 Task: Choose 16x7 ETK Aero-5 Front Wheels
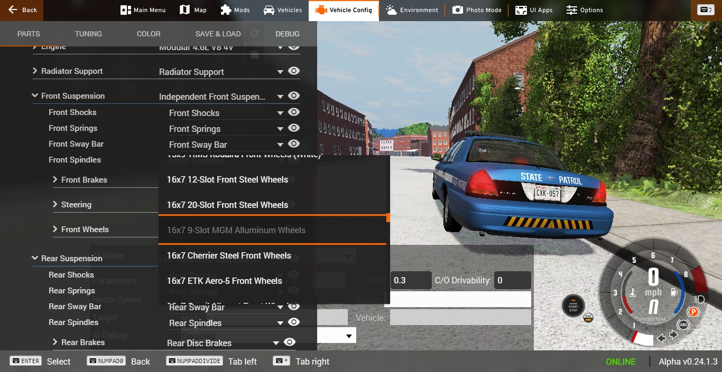[x=272, y=281]
